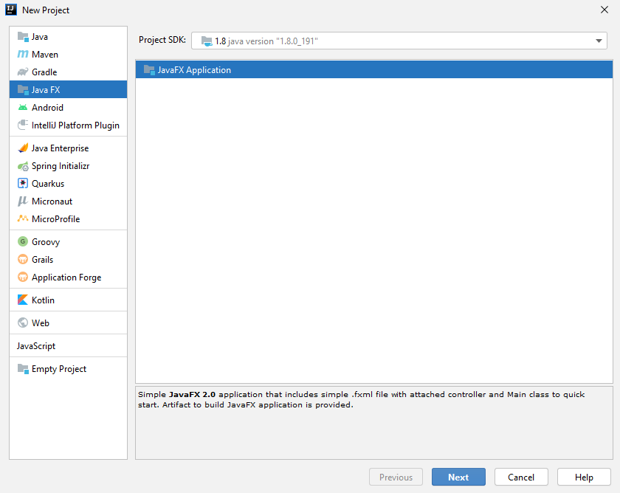Viewport: 620px width, 493px height.
Task: Choose Java Enterprise project type
Action: 59,148
